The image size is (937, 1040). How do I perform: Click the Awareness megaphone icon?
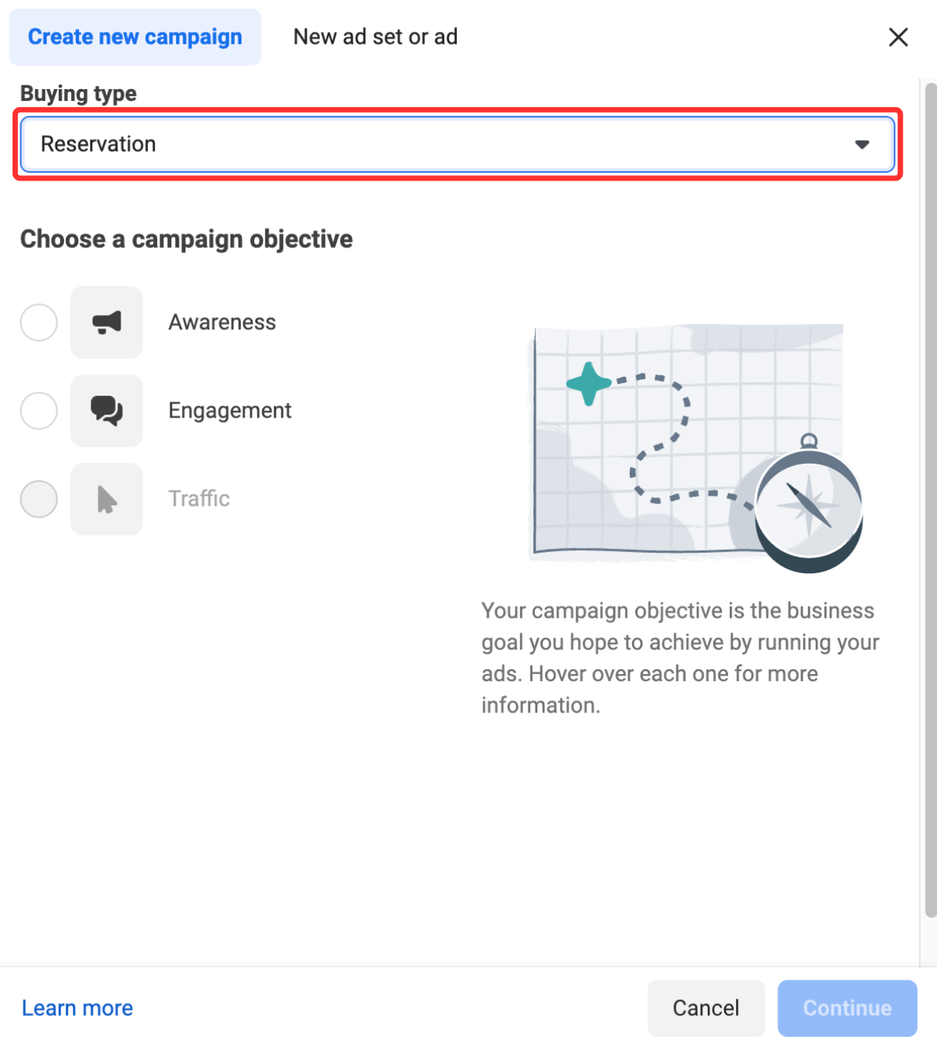[106, 322]
